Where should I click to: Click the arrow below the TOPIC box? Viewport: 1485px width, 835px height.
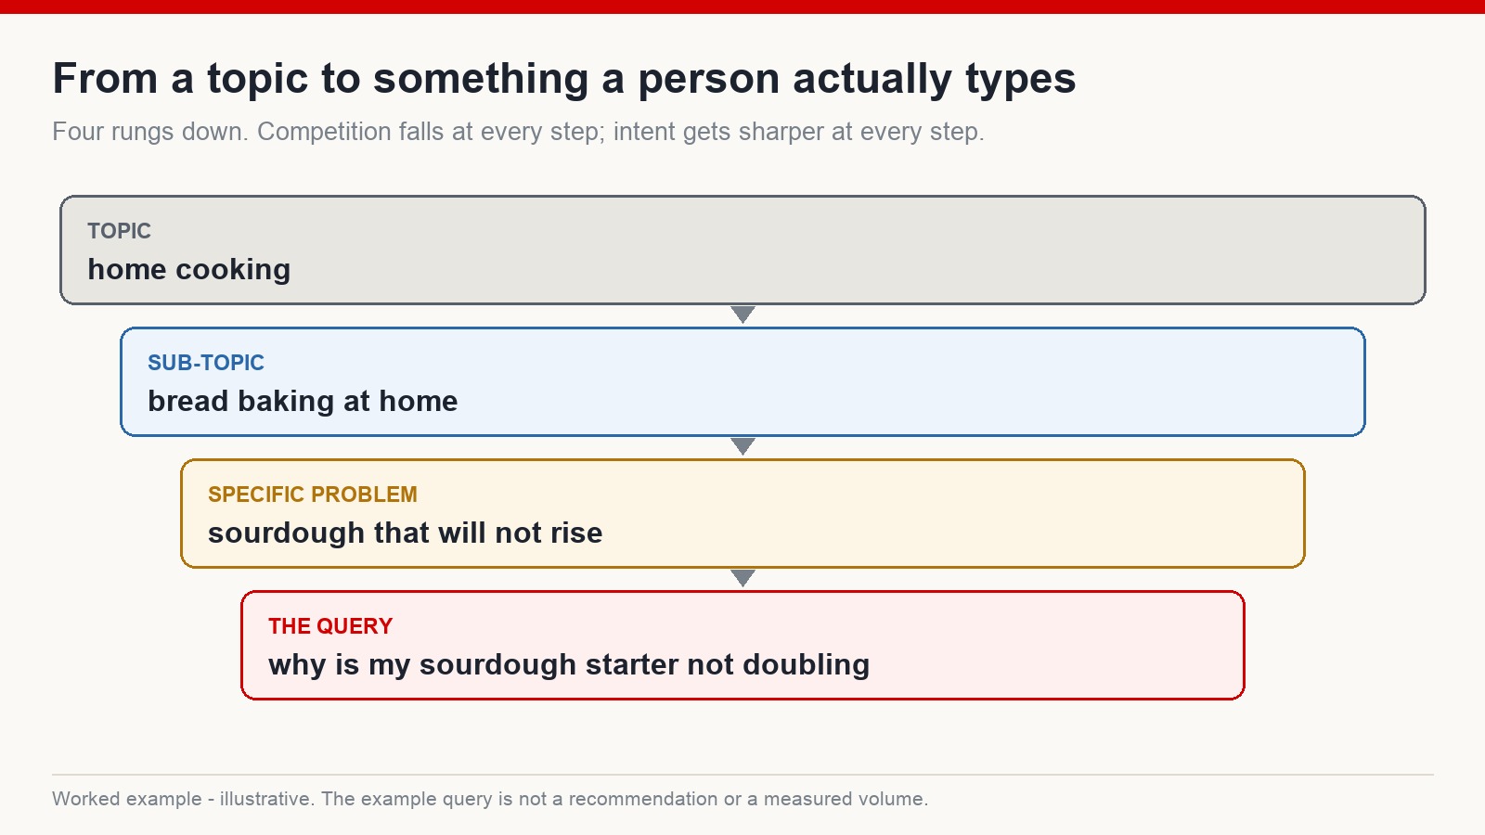pos(742,315)
